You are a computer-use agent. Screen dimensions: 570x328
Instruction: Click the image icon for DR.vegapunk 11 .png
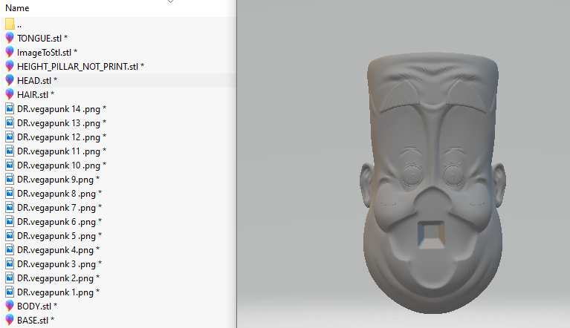[10, 151]
